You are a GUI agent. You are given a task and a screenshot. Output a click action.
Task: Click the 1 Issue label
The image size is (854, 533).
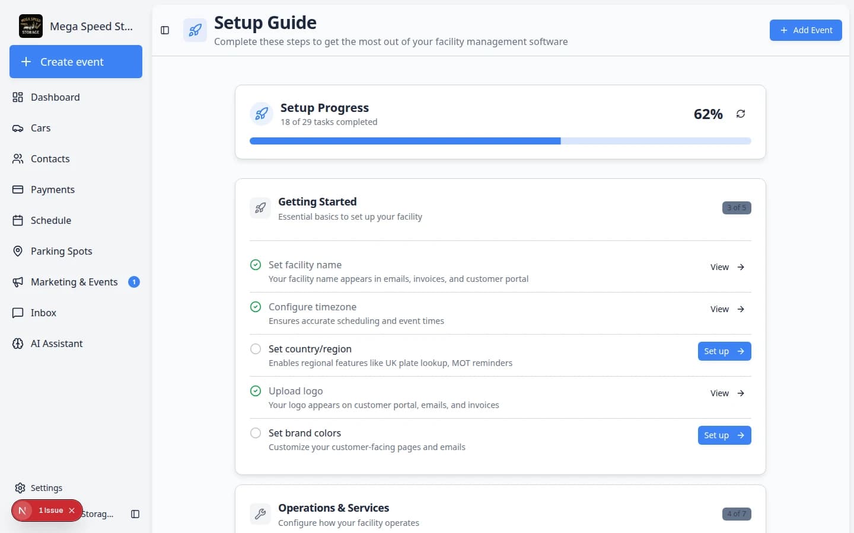[x=51, y=510]
